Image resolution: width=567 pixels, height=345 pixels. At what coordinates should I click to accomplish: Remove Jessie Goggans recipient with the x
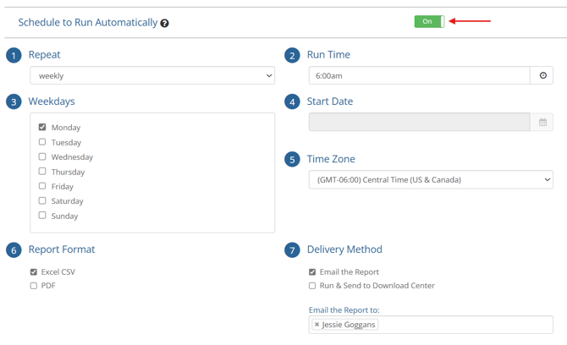coord(317,325)
